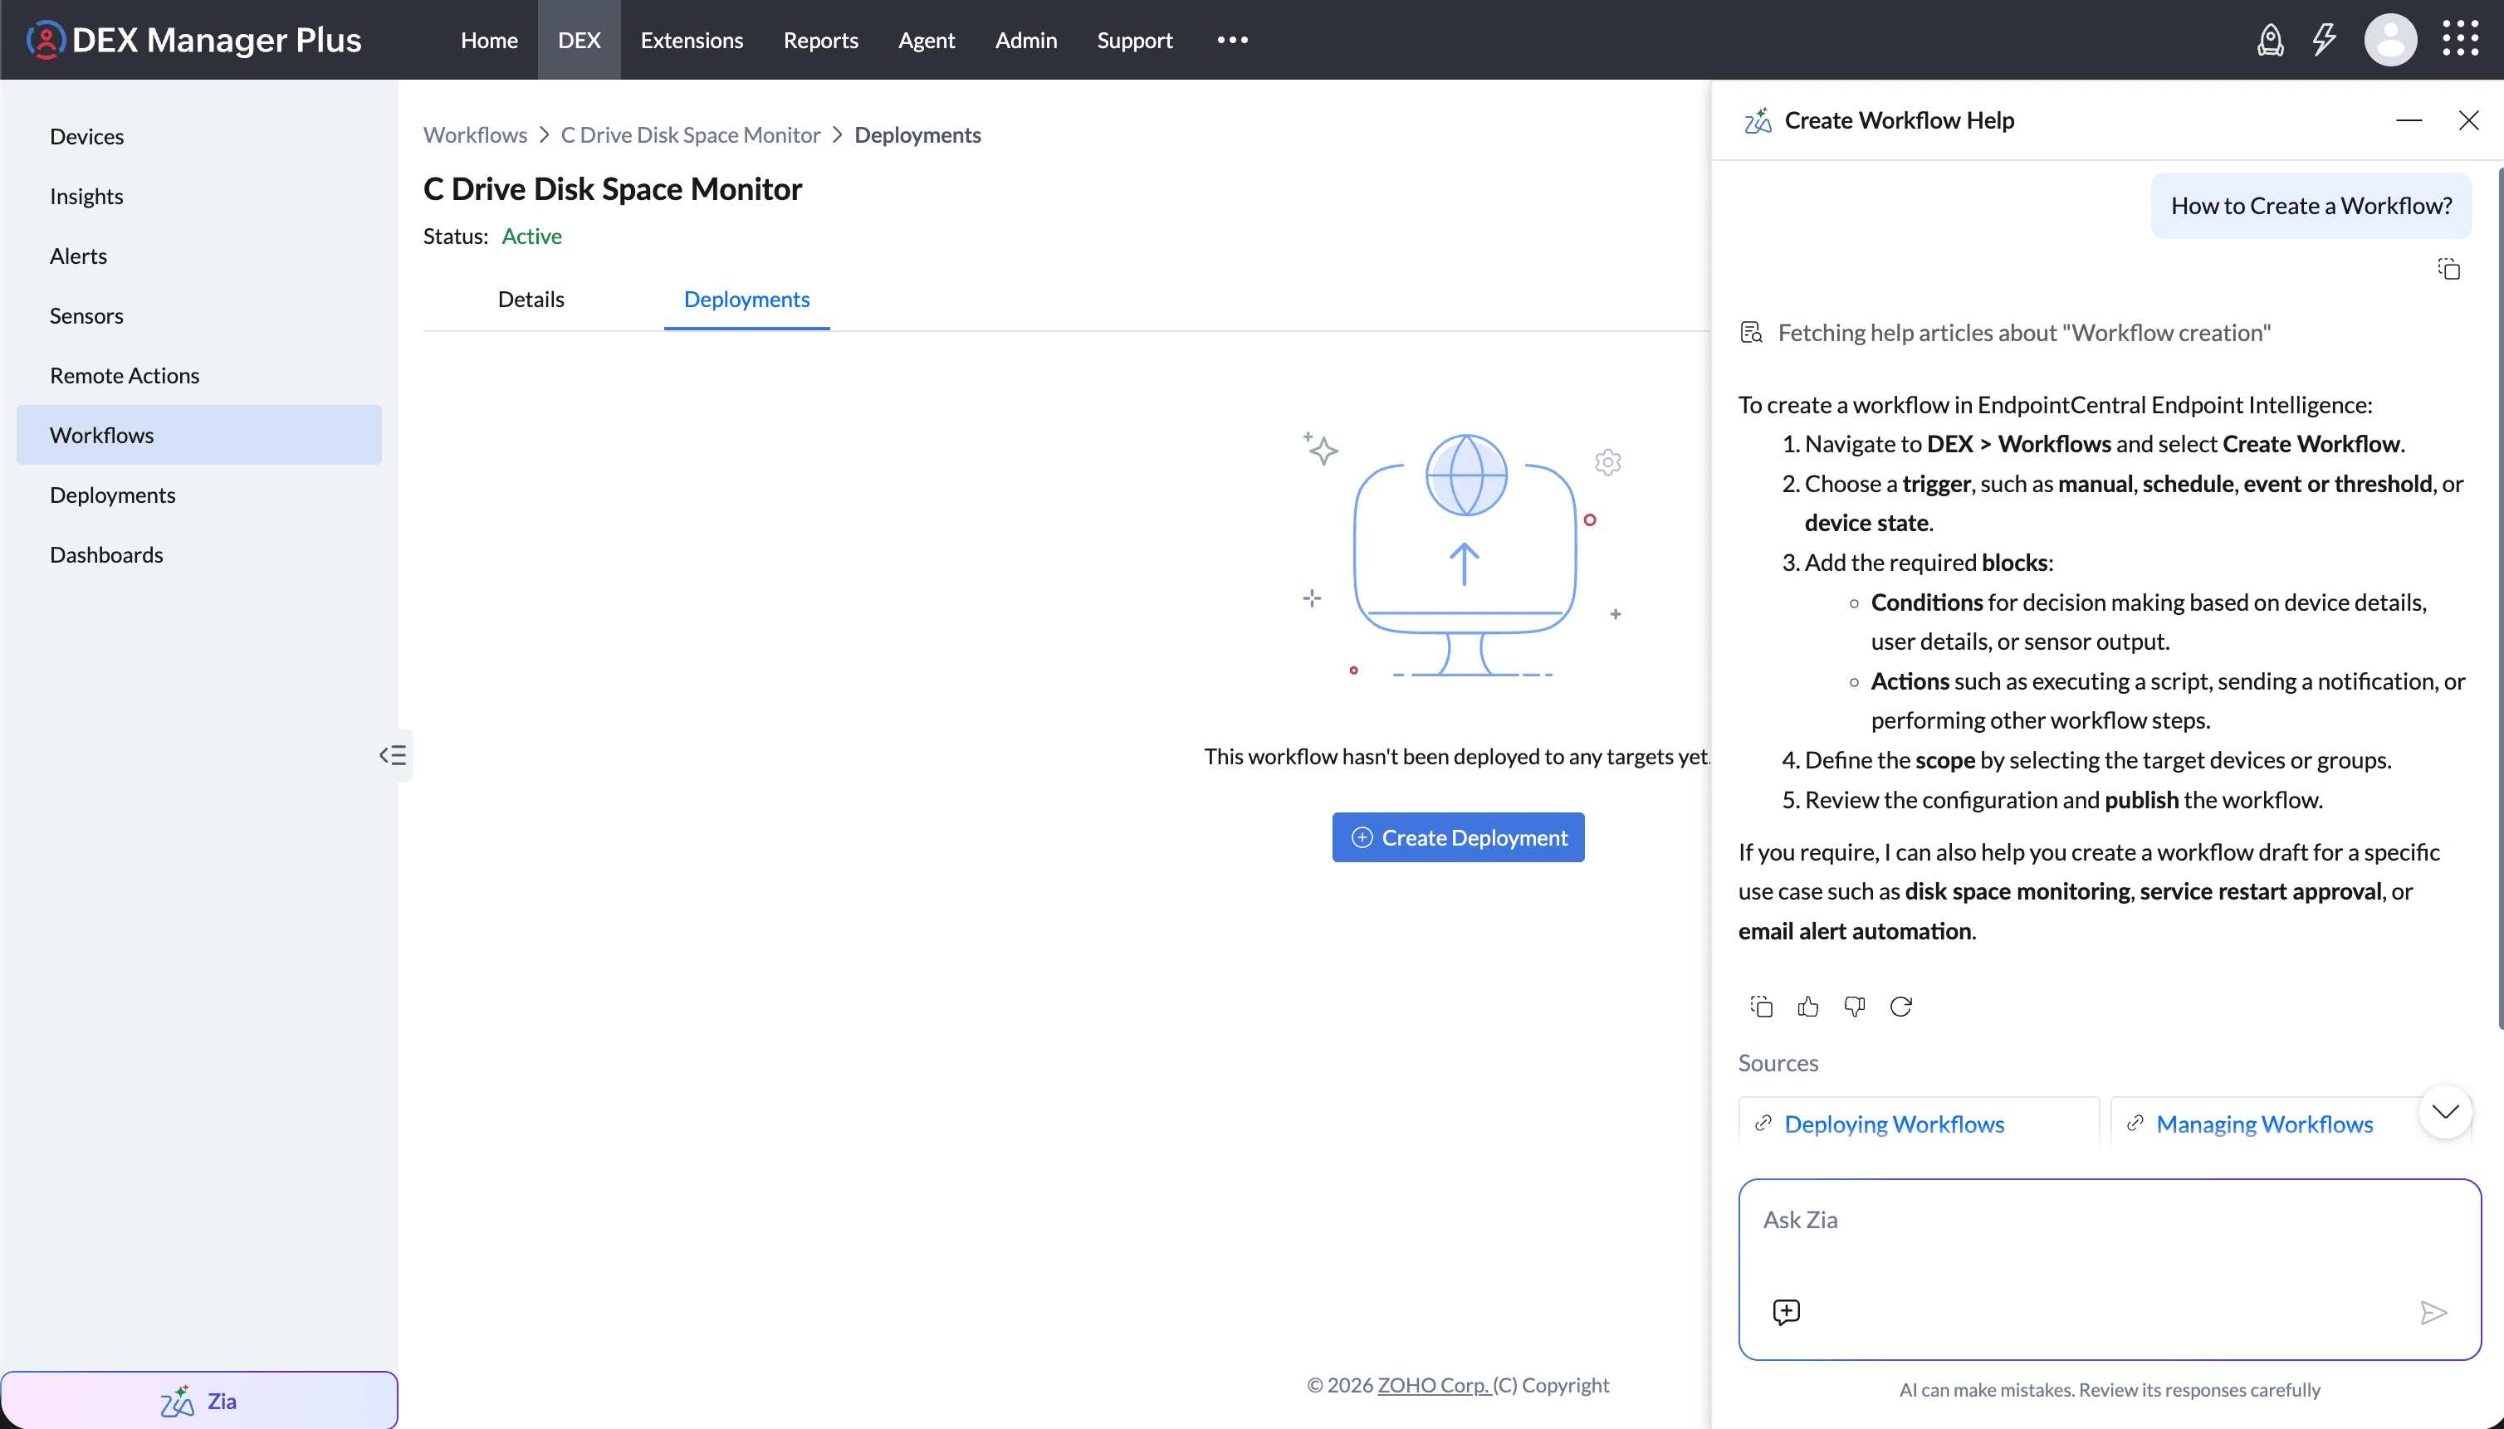Open the ZOHO Corp. footer link

pyautogui.click(x=1434, y=1385)
